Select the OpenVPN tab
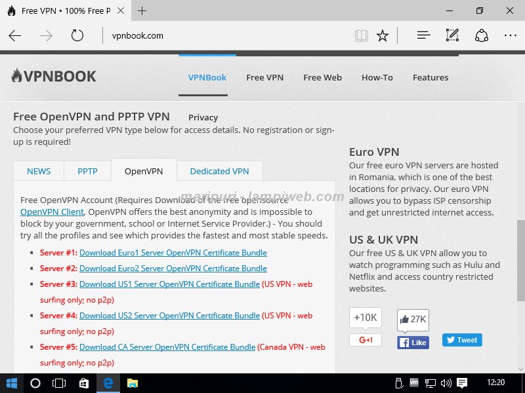Screen dimensions: 525x393 [x=144, y=171]
